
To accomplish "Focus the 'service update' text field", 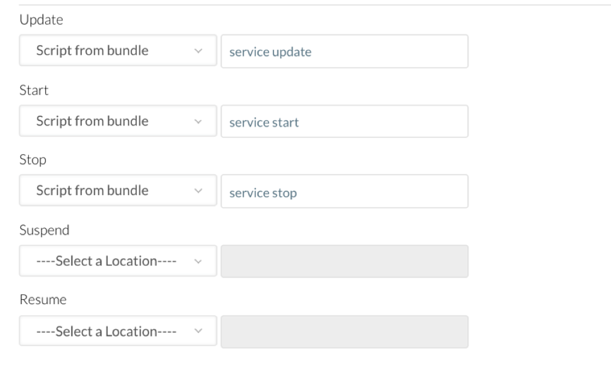I will click(x=344, y=51).
